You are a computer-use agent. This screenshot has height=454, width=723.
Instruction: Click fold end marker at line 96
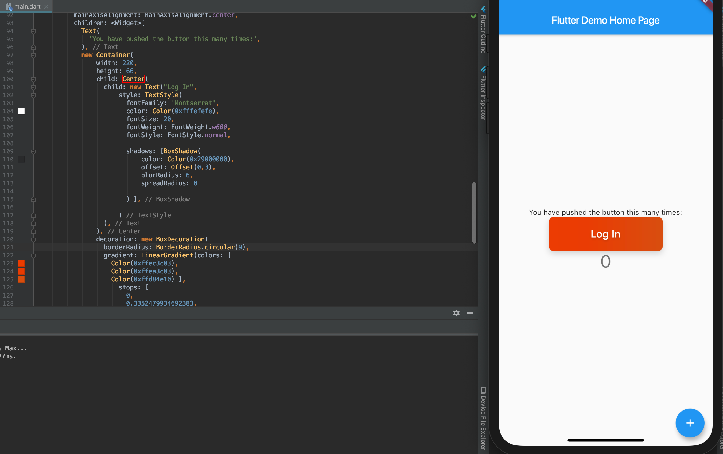point(33,47)
